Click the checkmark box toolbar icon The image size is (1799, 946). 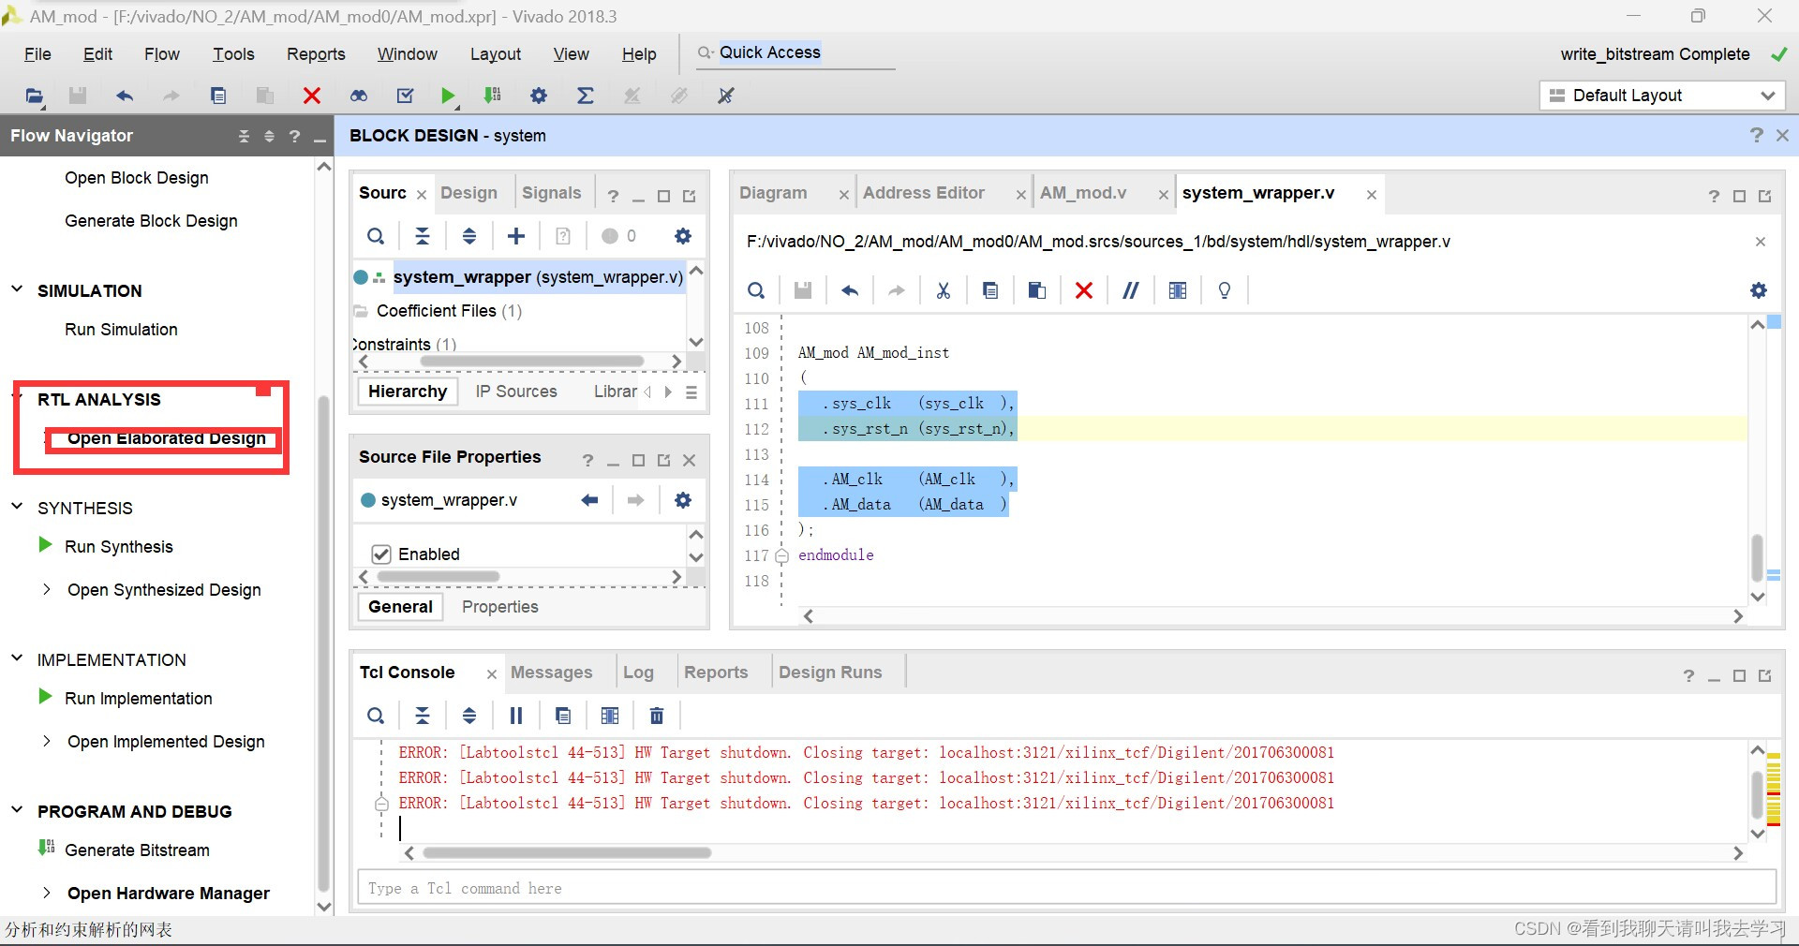coord(405,96)
